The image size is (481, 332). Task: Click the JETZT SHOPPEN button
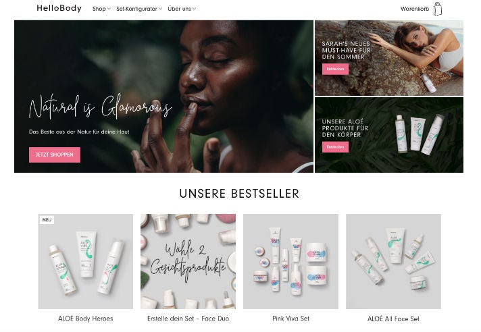(55, 155)
